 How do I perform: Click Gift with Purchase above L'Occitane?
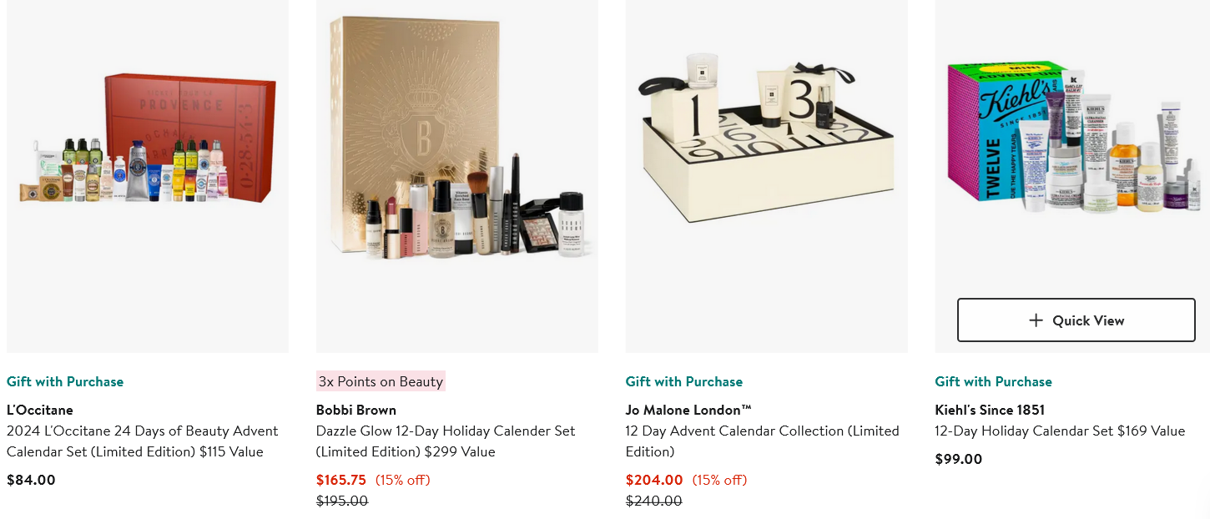[65, 381]
